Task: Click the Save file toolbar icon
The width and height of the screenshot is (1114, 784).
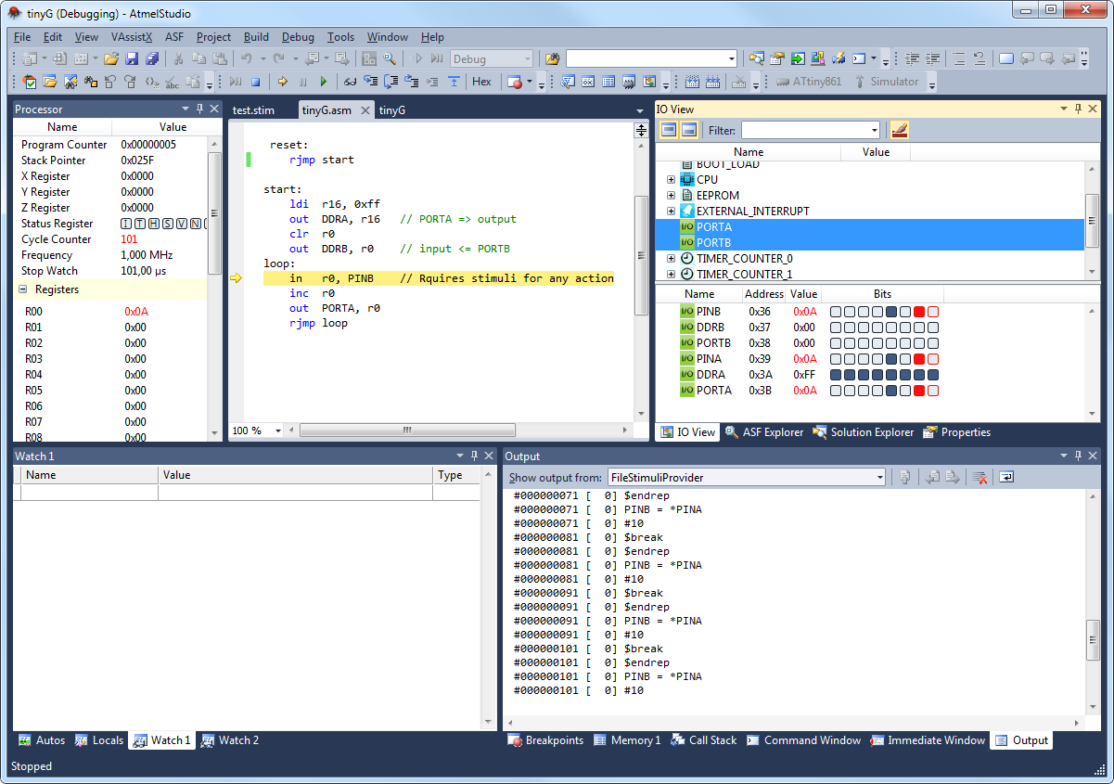Action: click(x=132, y=58)
